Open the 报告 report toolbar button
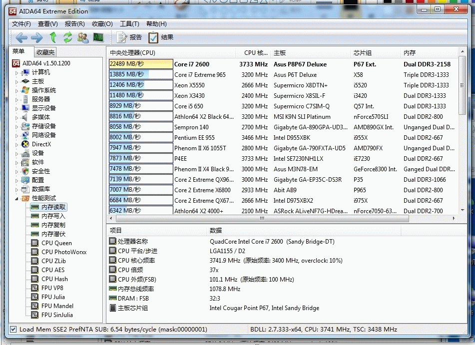The image size is (475, 345). (129, 37)
